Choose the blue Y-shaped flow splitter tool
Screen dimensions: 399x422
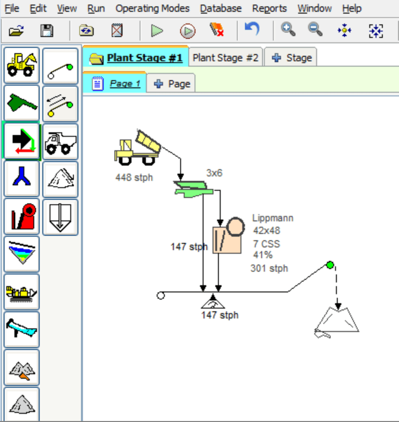(22, 179)
